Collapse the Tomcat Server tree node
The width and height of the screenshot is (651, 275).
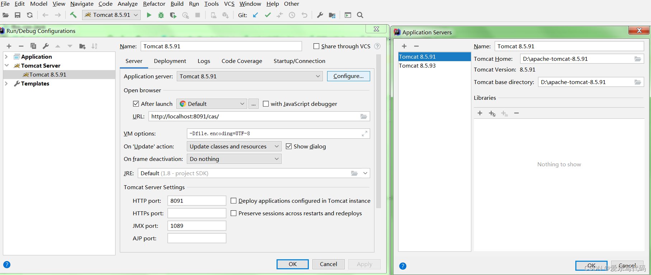[6, 65]
